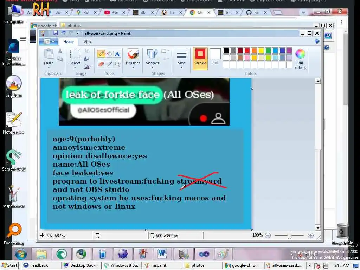Expand the Shapes dropdown arrow
This screenshot has width=360, height=270.
tap(152, 67)
